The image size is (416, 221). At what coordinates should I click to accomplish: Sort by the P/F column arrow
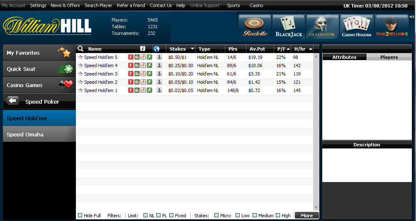pos(288,49)
